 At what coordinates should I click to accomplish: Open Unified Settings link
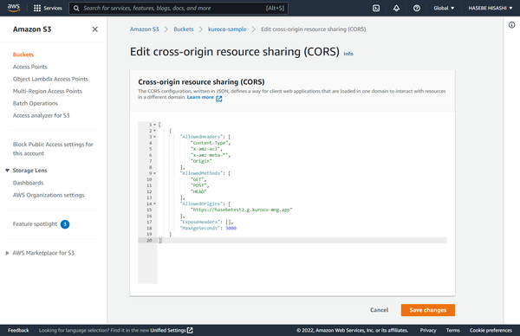(x=168, y=330)
